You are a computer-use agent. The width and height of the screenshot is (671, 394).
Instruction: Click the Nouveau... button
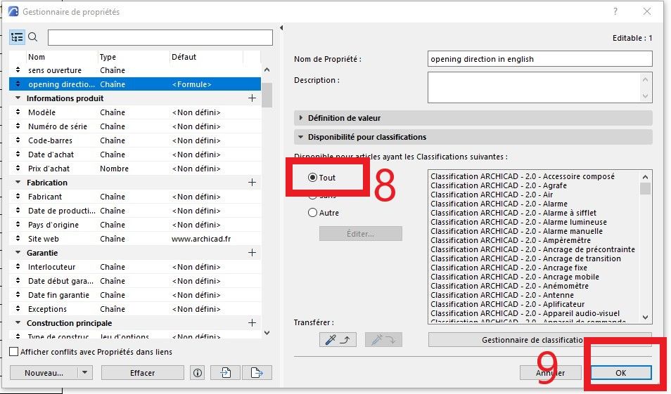[x=44, y=373]
